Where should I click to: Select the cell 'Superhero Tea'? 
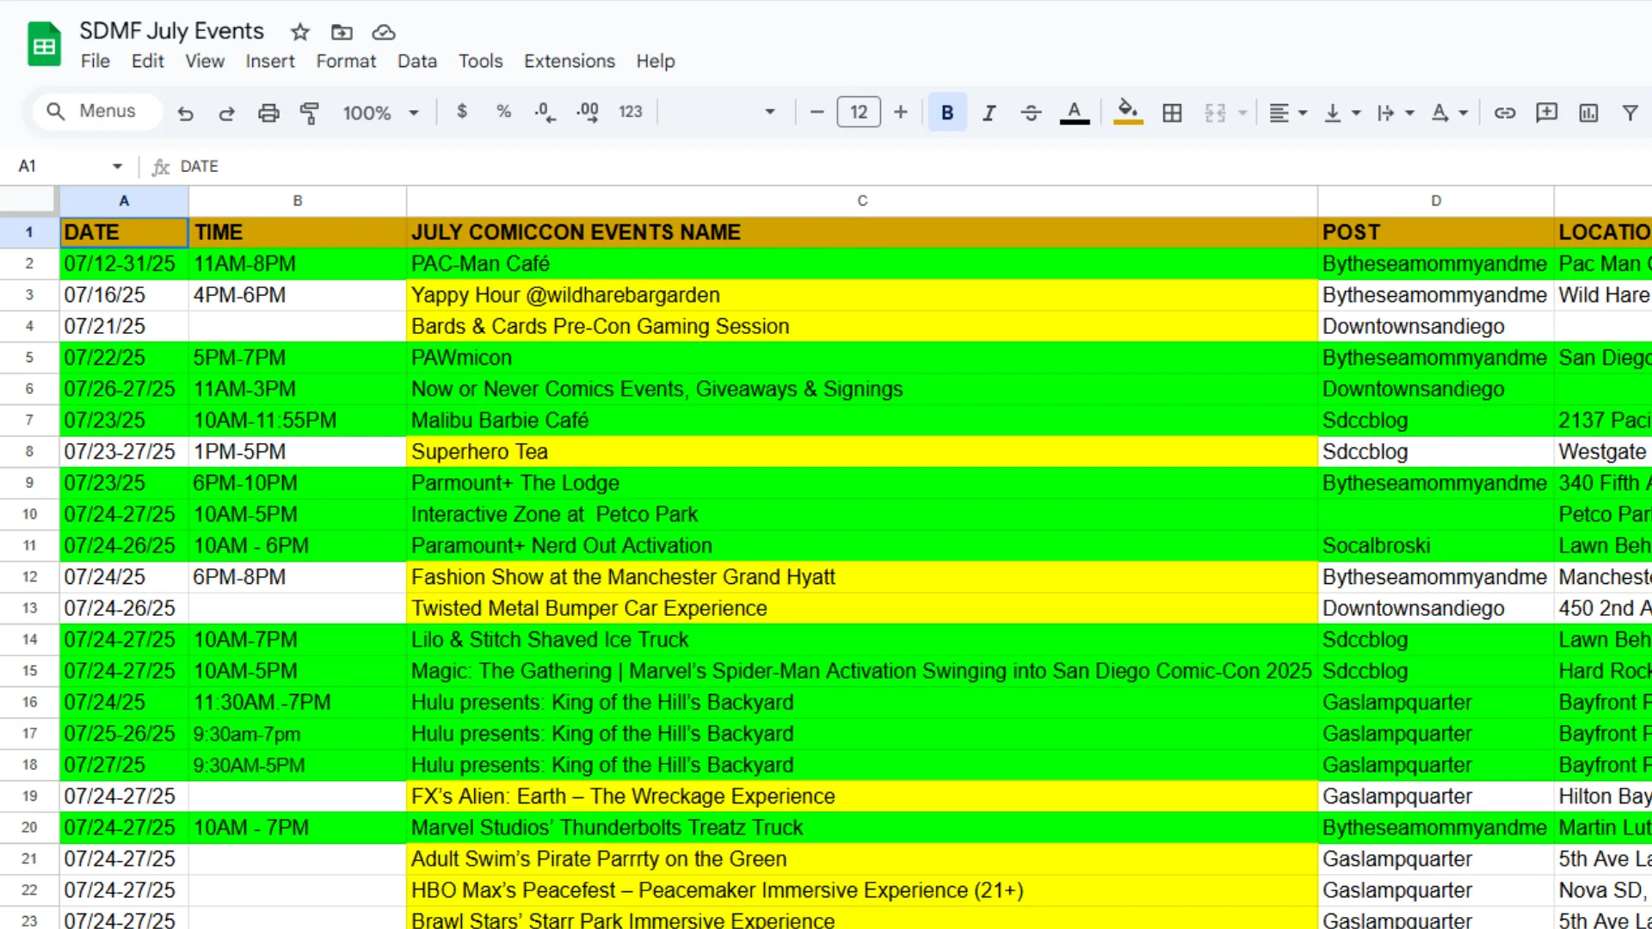tap(862, 452)
